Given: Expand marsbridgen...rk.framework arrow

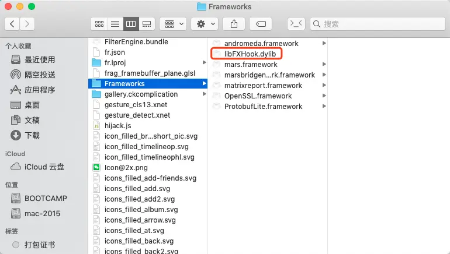Looking at the screenshot, I should (x=324, y=75).
